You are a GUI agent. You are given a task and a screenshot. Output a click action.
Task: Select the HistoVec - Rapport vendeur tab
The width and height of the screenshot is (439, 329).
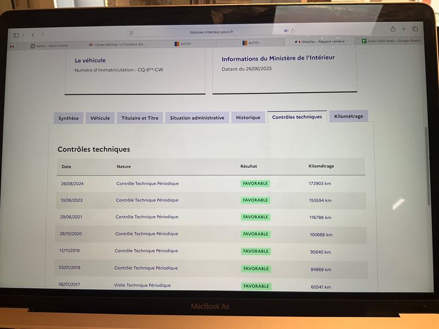click(x=320, y=42)
